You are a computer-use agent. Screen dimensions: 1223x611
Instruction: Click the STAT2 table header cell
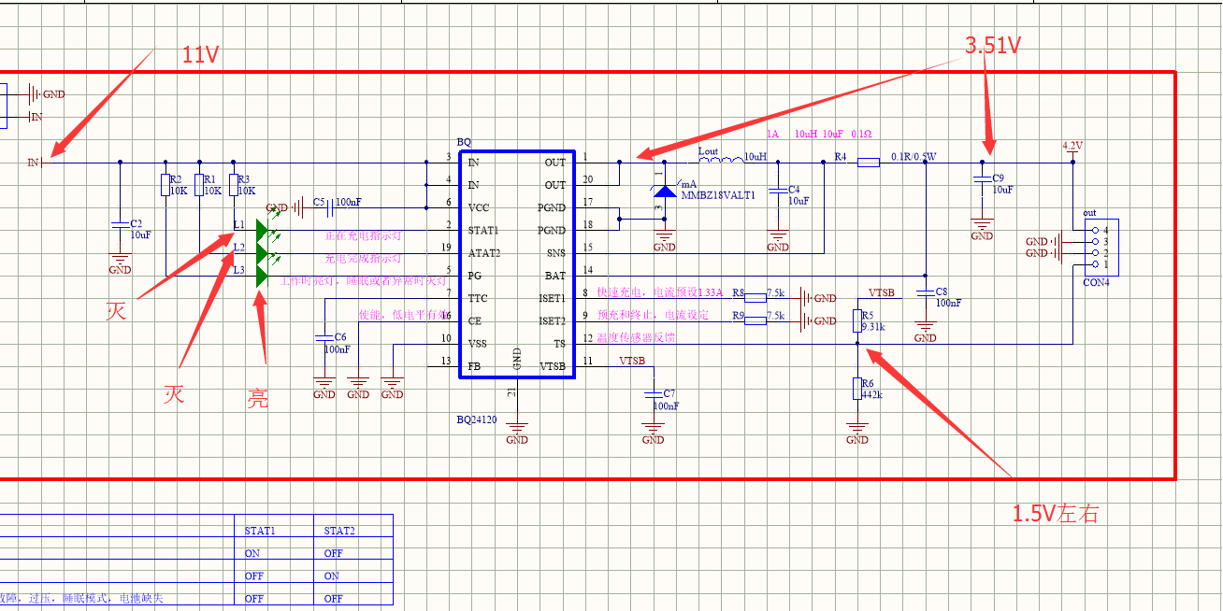click(353, 531)
